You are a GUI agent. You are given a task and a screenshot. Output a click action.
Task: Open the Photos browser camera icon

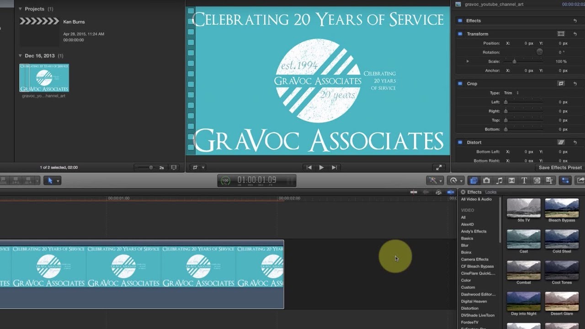coord(487,180)
